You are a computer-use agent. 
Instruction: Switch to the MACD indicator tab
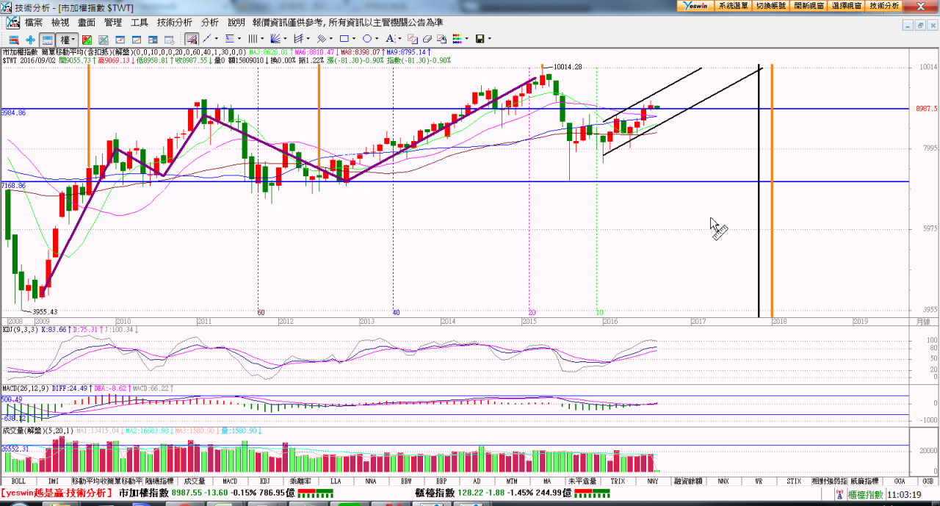(x=230, y=481)
